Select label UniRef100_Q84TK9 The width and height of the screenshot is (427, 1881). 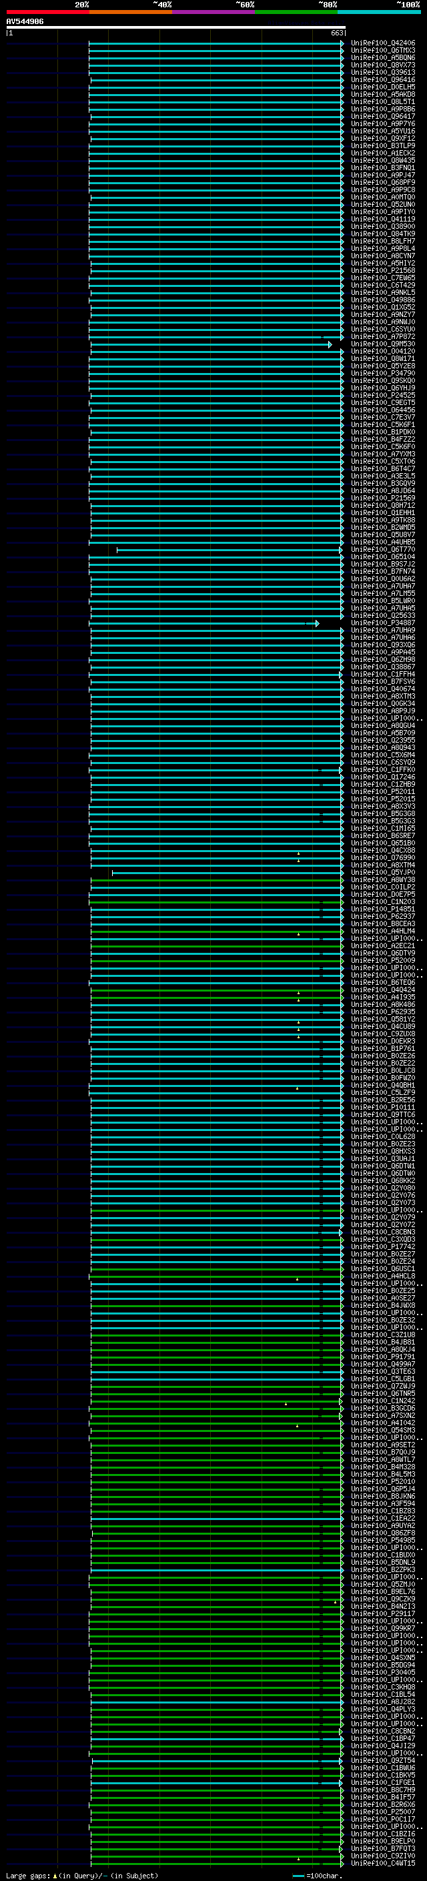382,234
